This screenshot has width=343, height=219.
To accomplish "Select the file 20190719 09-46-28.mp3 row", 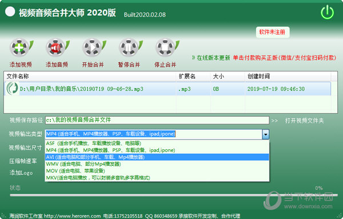I will 167,89.
